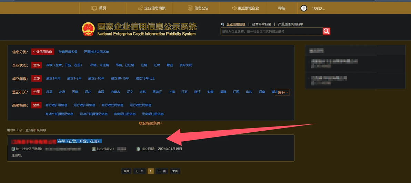Focus the enterprise name search input
The width and height of the screenshot is (411, 183).
pyautogui.click(x=272, y=31)
